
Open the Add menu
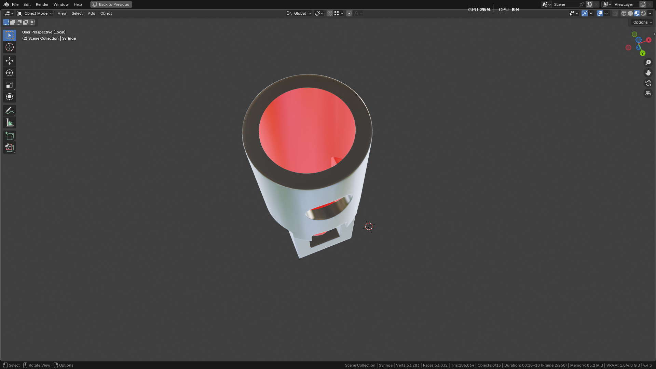(91, 13)
